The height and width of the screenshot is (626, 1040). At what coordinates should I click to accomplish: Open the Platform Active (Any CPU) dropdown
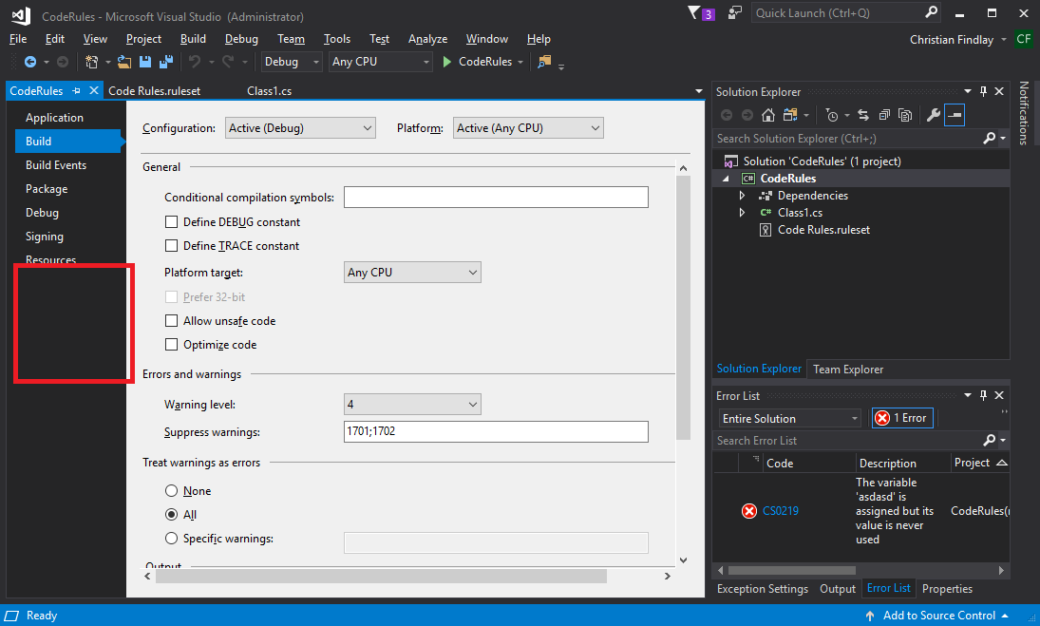coord(529,128)
